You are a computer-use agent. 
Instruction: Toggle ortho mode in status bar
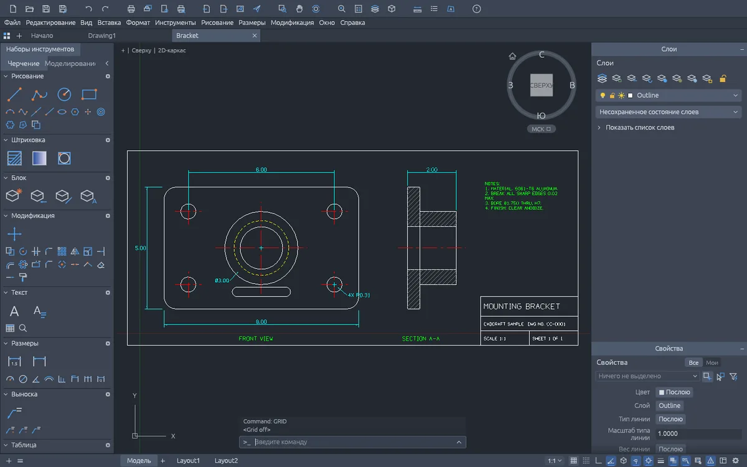click(x=598, y=461)
